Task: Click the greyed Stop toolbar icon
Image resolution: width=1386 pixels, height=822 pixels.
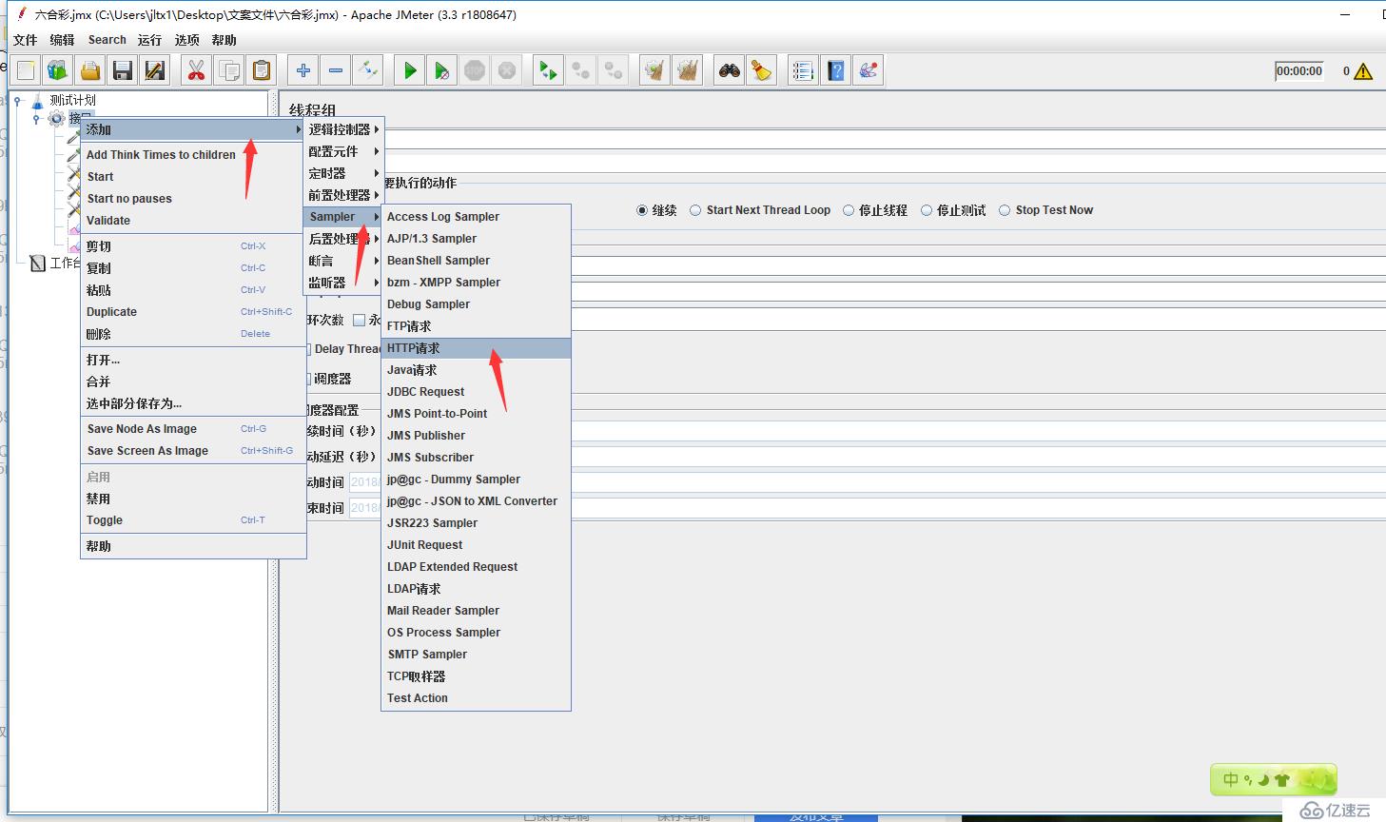Action: (475, 70)
